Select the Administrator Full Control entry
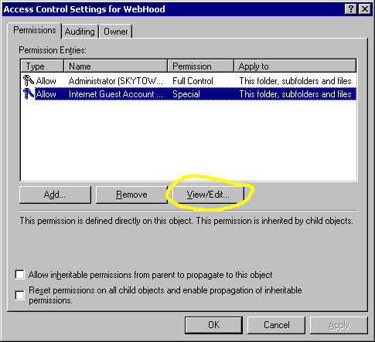This screenshot has width=375, height=342. [x=189, y=81]
